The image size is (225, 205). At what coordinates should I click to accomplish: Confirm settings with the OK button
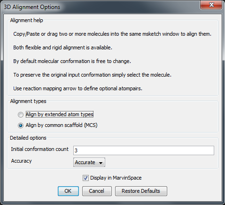[68, 191]
